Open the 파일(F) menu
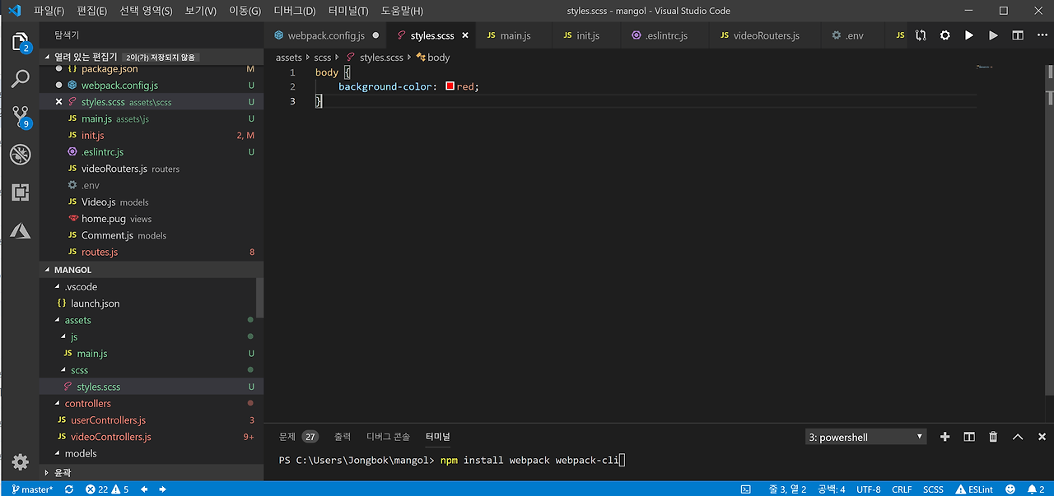This screenshot has width=1054, height=496. click(49, 11)
